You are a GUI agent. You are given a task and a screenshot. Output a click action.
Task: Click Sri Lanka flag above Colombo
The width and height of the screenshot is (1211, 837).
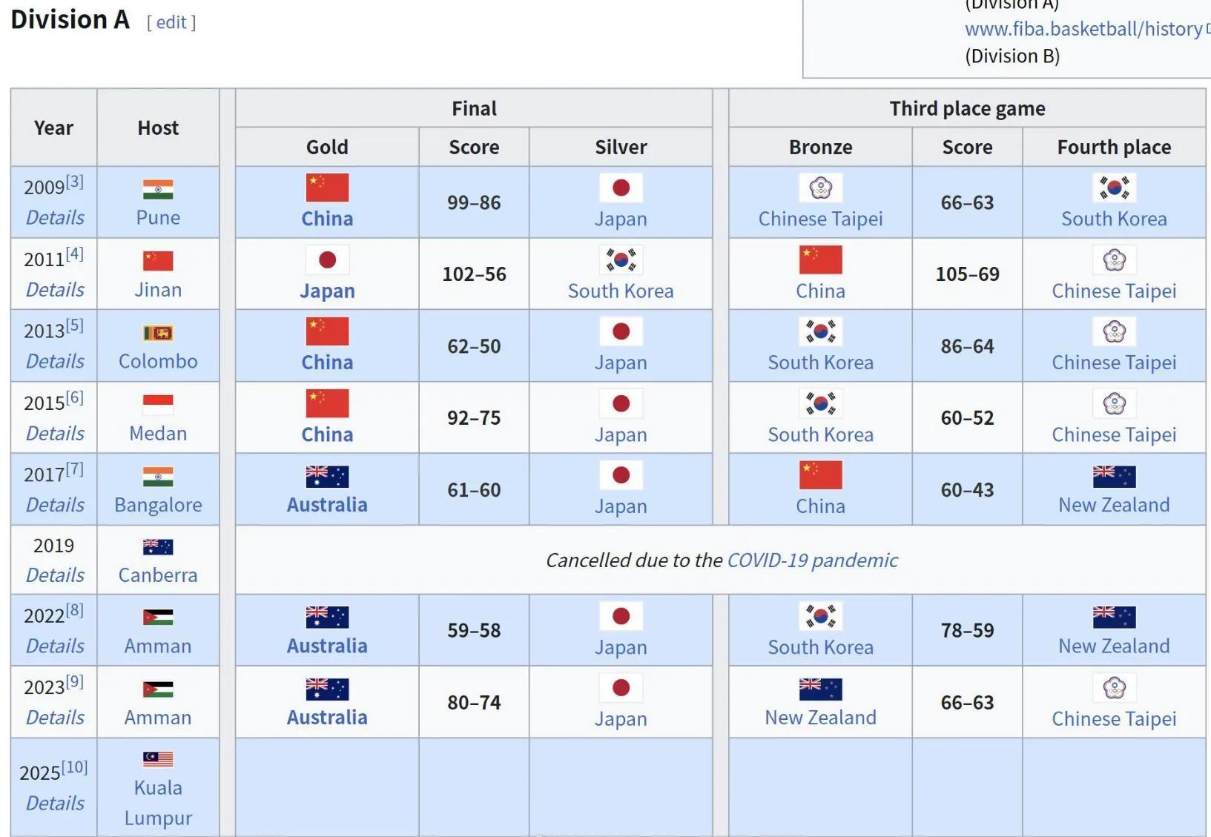click(158, 333)
